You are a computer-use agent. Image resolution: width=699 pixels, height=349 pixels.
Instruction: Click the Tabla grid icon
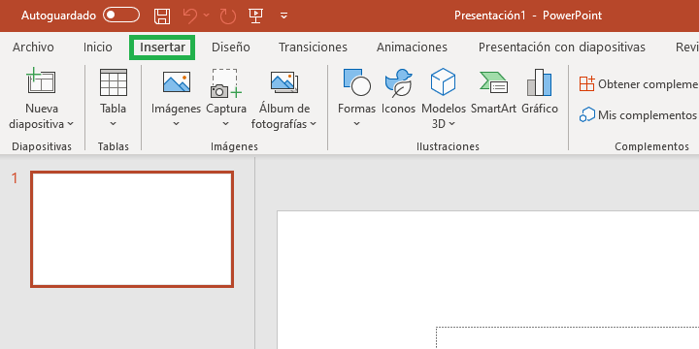click(114, 82)
